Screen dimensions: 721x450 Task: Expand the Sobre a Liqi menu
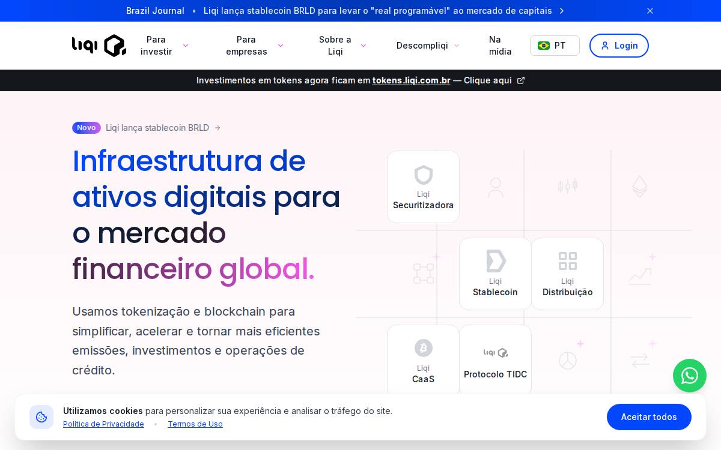coord(342,46)
